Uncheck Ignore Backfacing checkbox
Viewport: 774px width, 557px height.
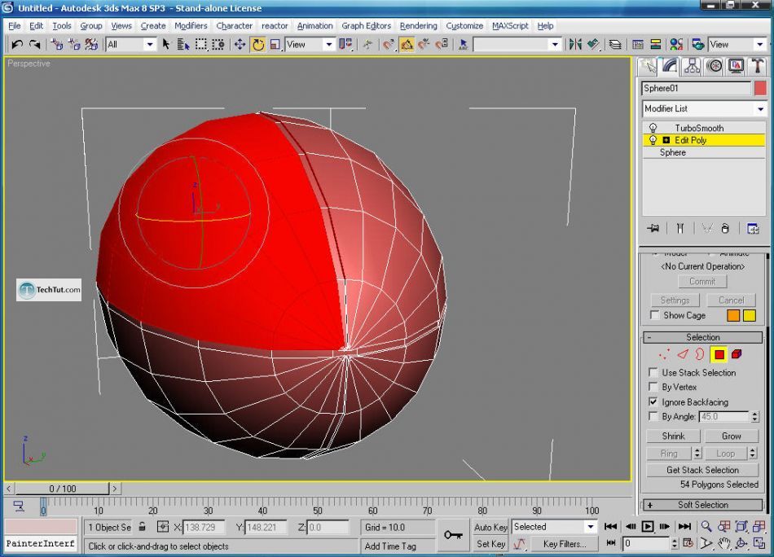point(653,401)
